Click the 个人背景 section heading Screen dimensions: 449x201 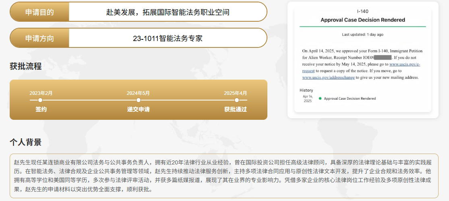[x=26, y=142]
